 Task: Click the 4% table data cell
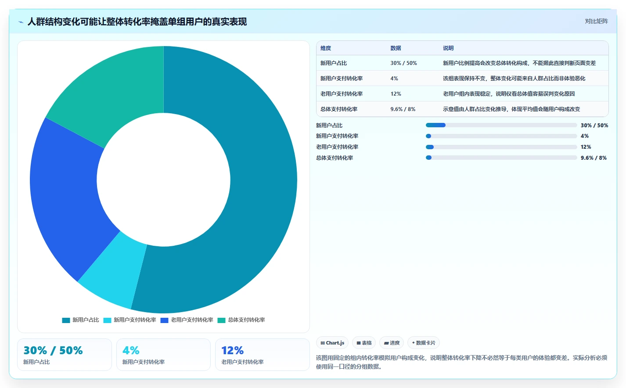pyautogui.click(x=394, y=79)
